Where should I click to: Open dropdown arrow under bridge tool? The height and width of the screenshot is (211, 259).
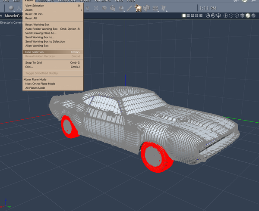tap(158, 11)
